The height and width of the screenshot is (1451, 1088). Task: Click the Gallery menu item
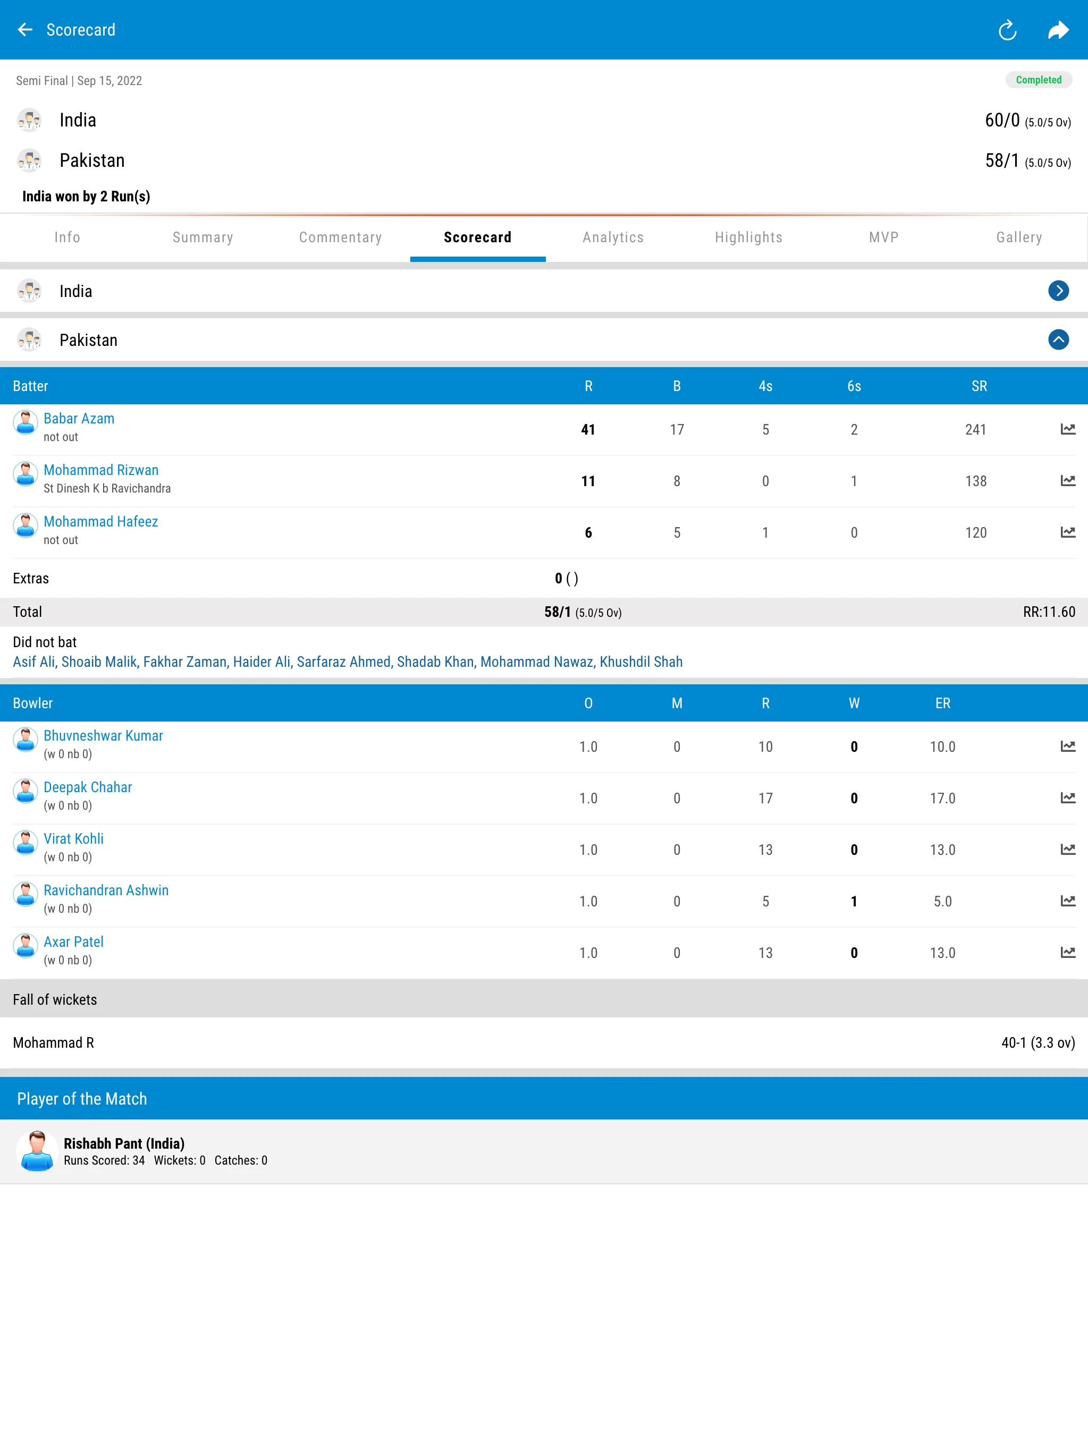(1017, 236)
